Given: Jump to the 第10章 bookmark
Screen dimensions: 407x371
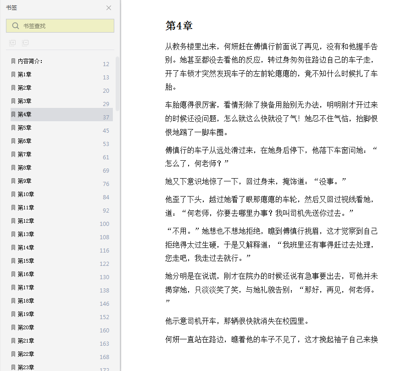Looking at the screenshot, I should pos(61,194).
